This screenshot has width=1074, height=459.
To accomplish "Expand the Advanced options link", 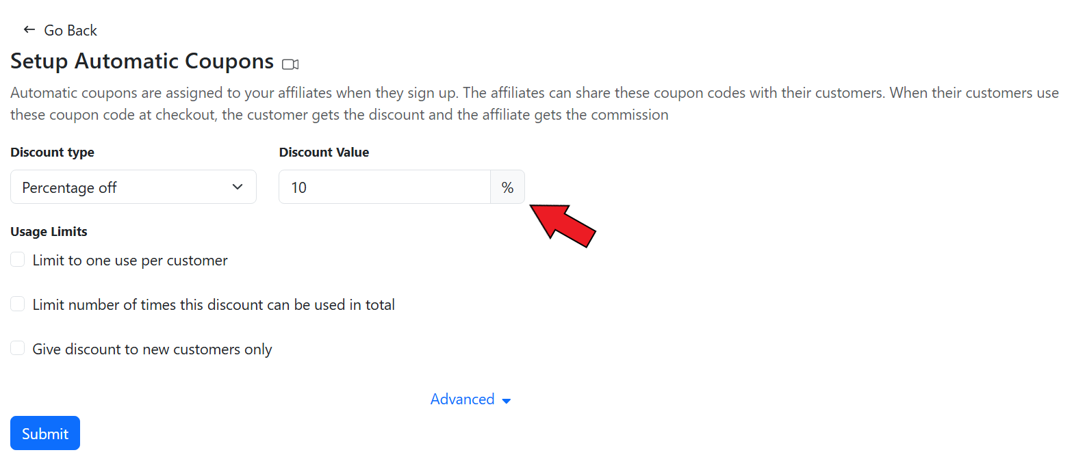I will coord(462,399).
